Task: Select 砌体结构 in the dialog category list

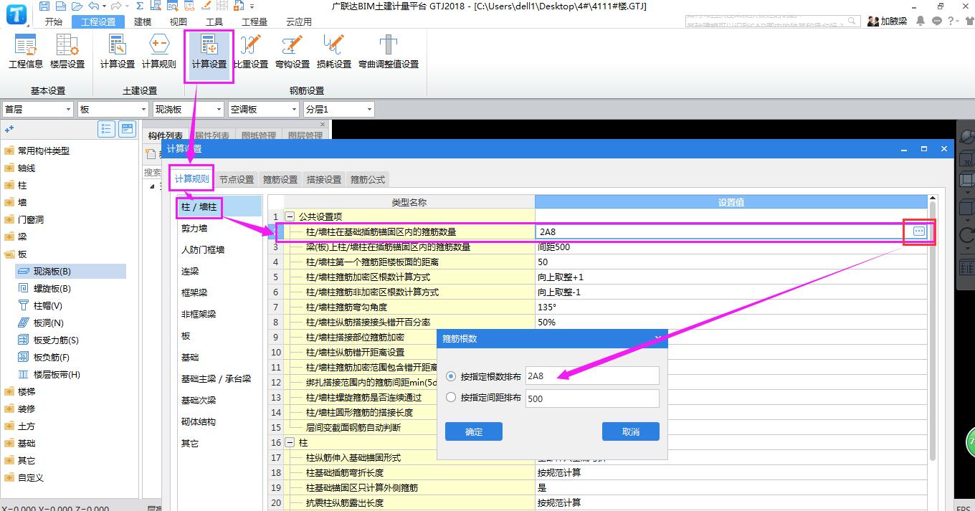Action: [x=199, y=422]
